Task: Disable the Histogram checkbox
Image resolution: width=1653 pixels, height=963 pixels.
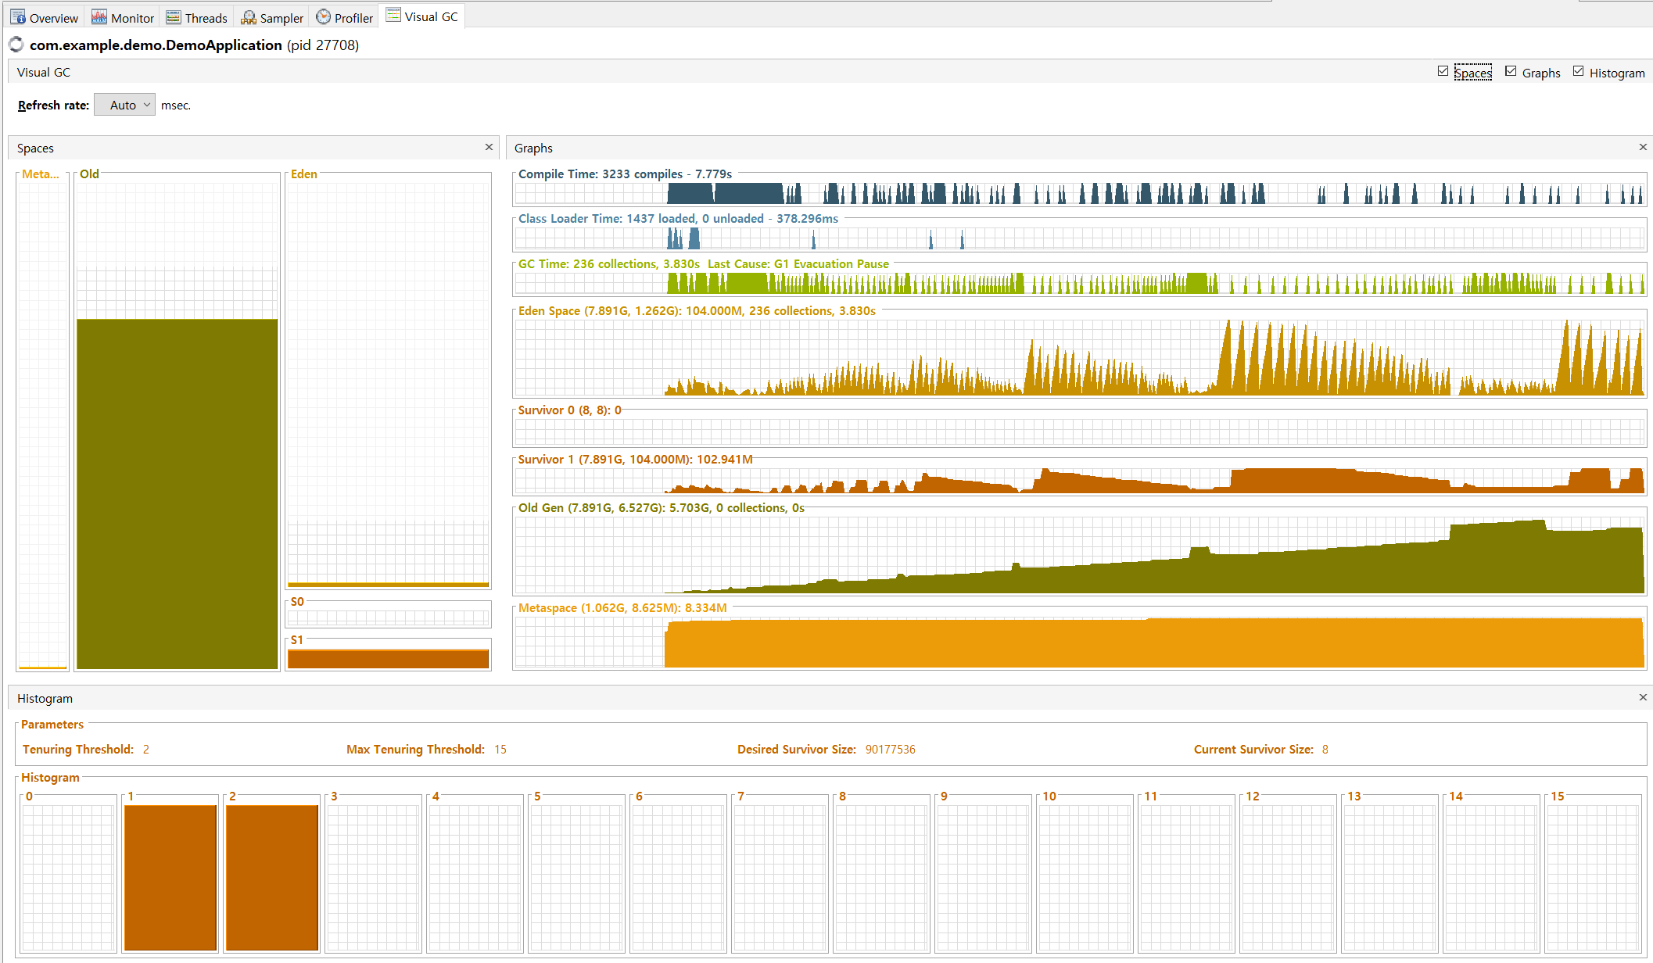Action: click(x=1578, y=71)
